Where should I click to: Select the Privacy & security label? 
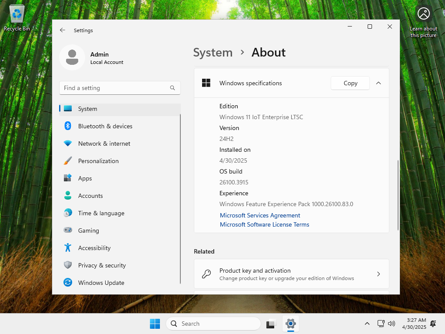102,265
